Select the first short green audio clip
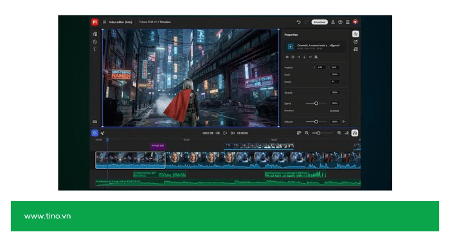The width and height of the screenshot is (450, 241). pos(159,174)
